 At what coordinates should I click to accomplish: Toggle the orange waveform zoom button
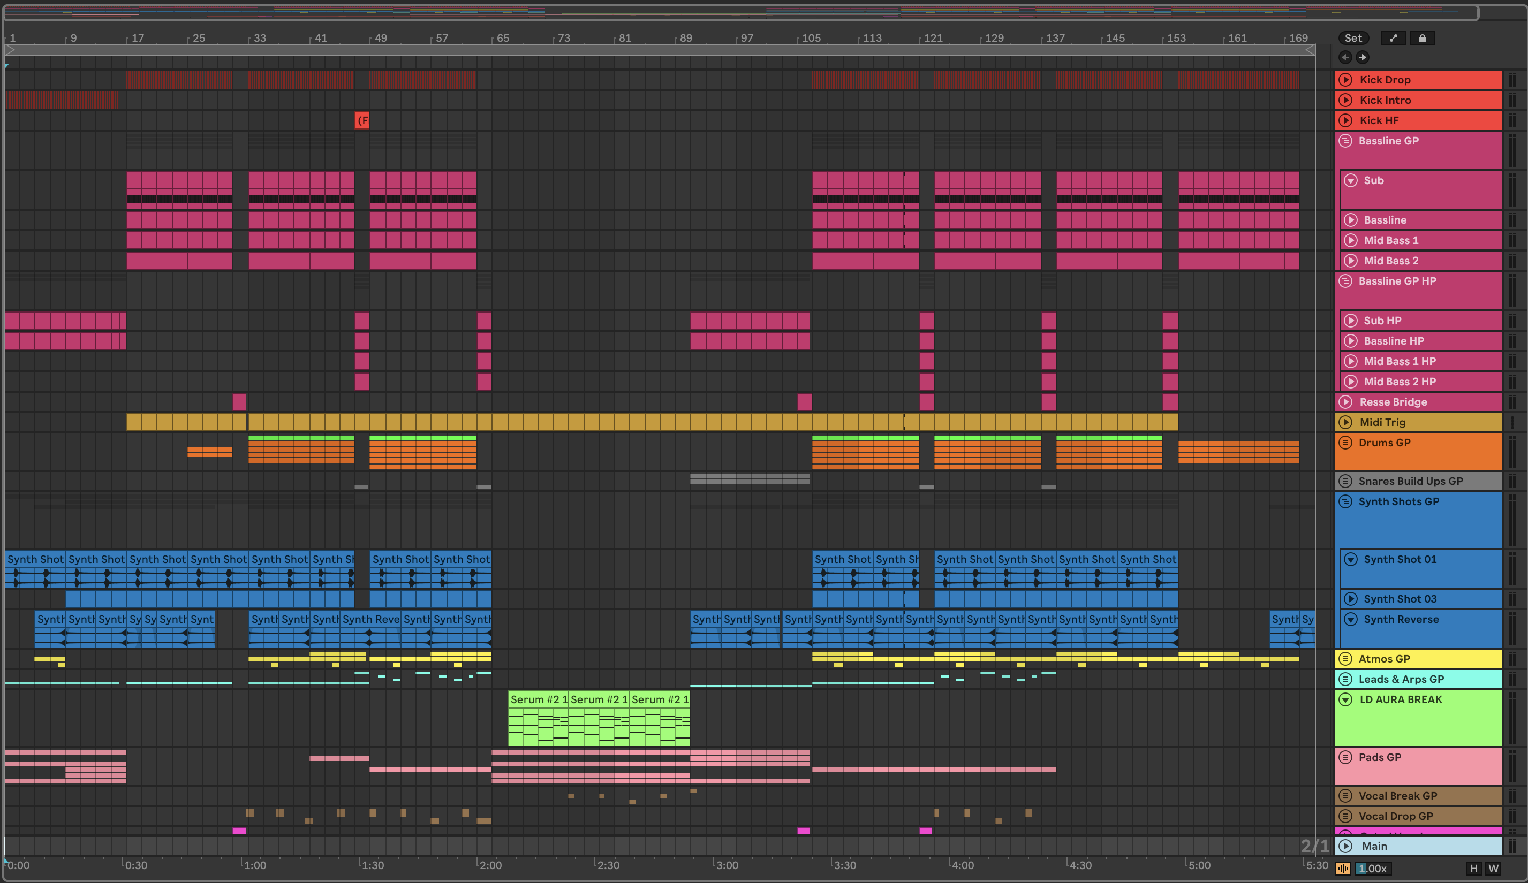point(1343,869)
